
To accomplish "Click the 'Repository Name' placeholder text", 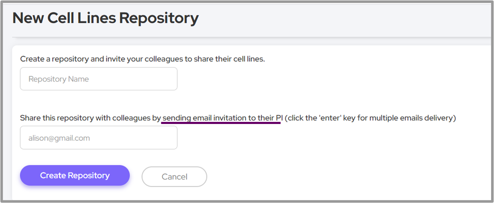I will 59,79.
